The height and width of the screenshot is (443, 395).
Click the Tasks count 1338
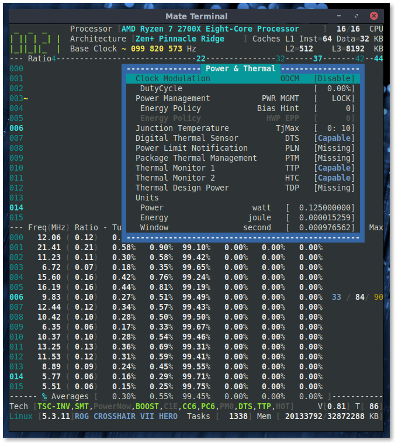238,416
